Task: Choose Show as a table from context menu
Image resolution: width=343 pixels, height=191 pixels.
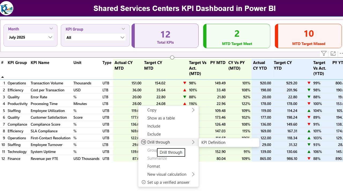Action: (161, 118)
